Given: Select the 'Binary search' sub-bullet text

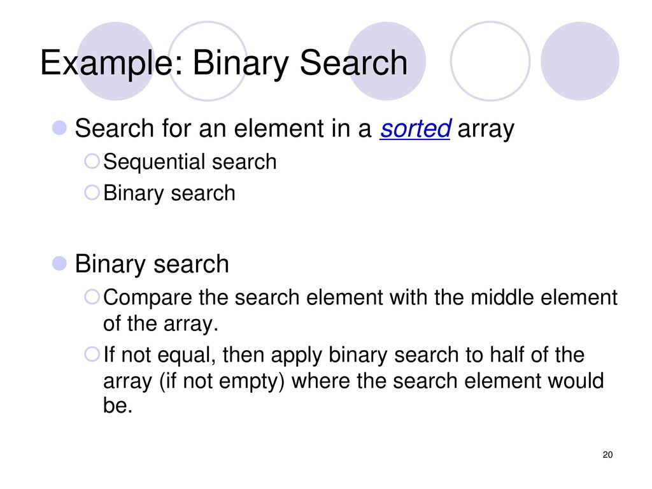Looking at the screenshot, I should coord(169,194).
